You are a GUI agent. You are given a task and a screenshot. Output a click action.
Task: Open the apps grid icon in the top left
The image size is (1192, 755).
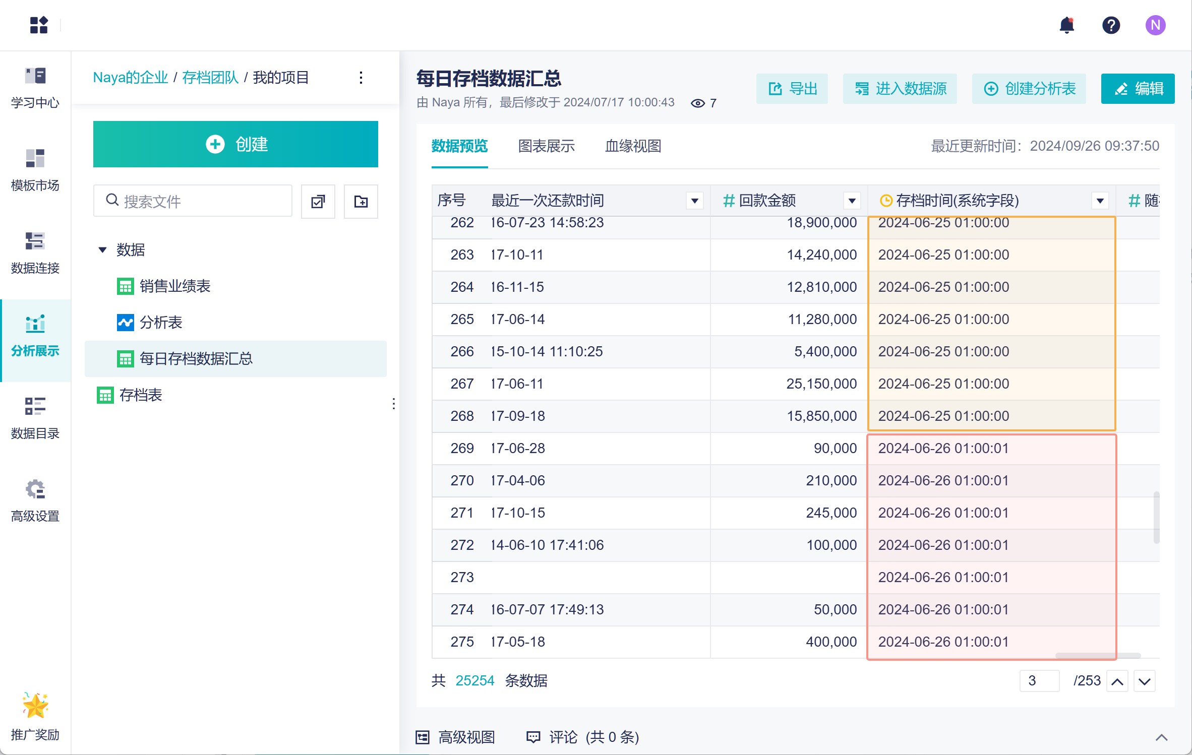pyautogui.click(x=39, y=25)
